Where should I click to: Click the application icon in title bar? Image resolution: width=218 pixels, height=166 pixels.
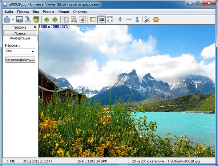pyautogui.click(x=5, y=4)
